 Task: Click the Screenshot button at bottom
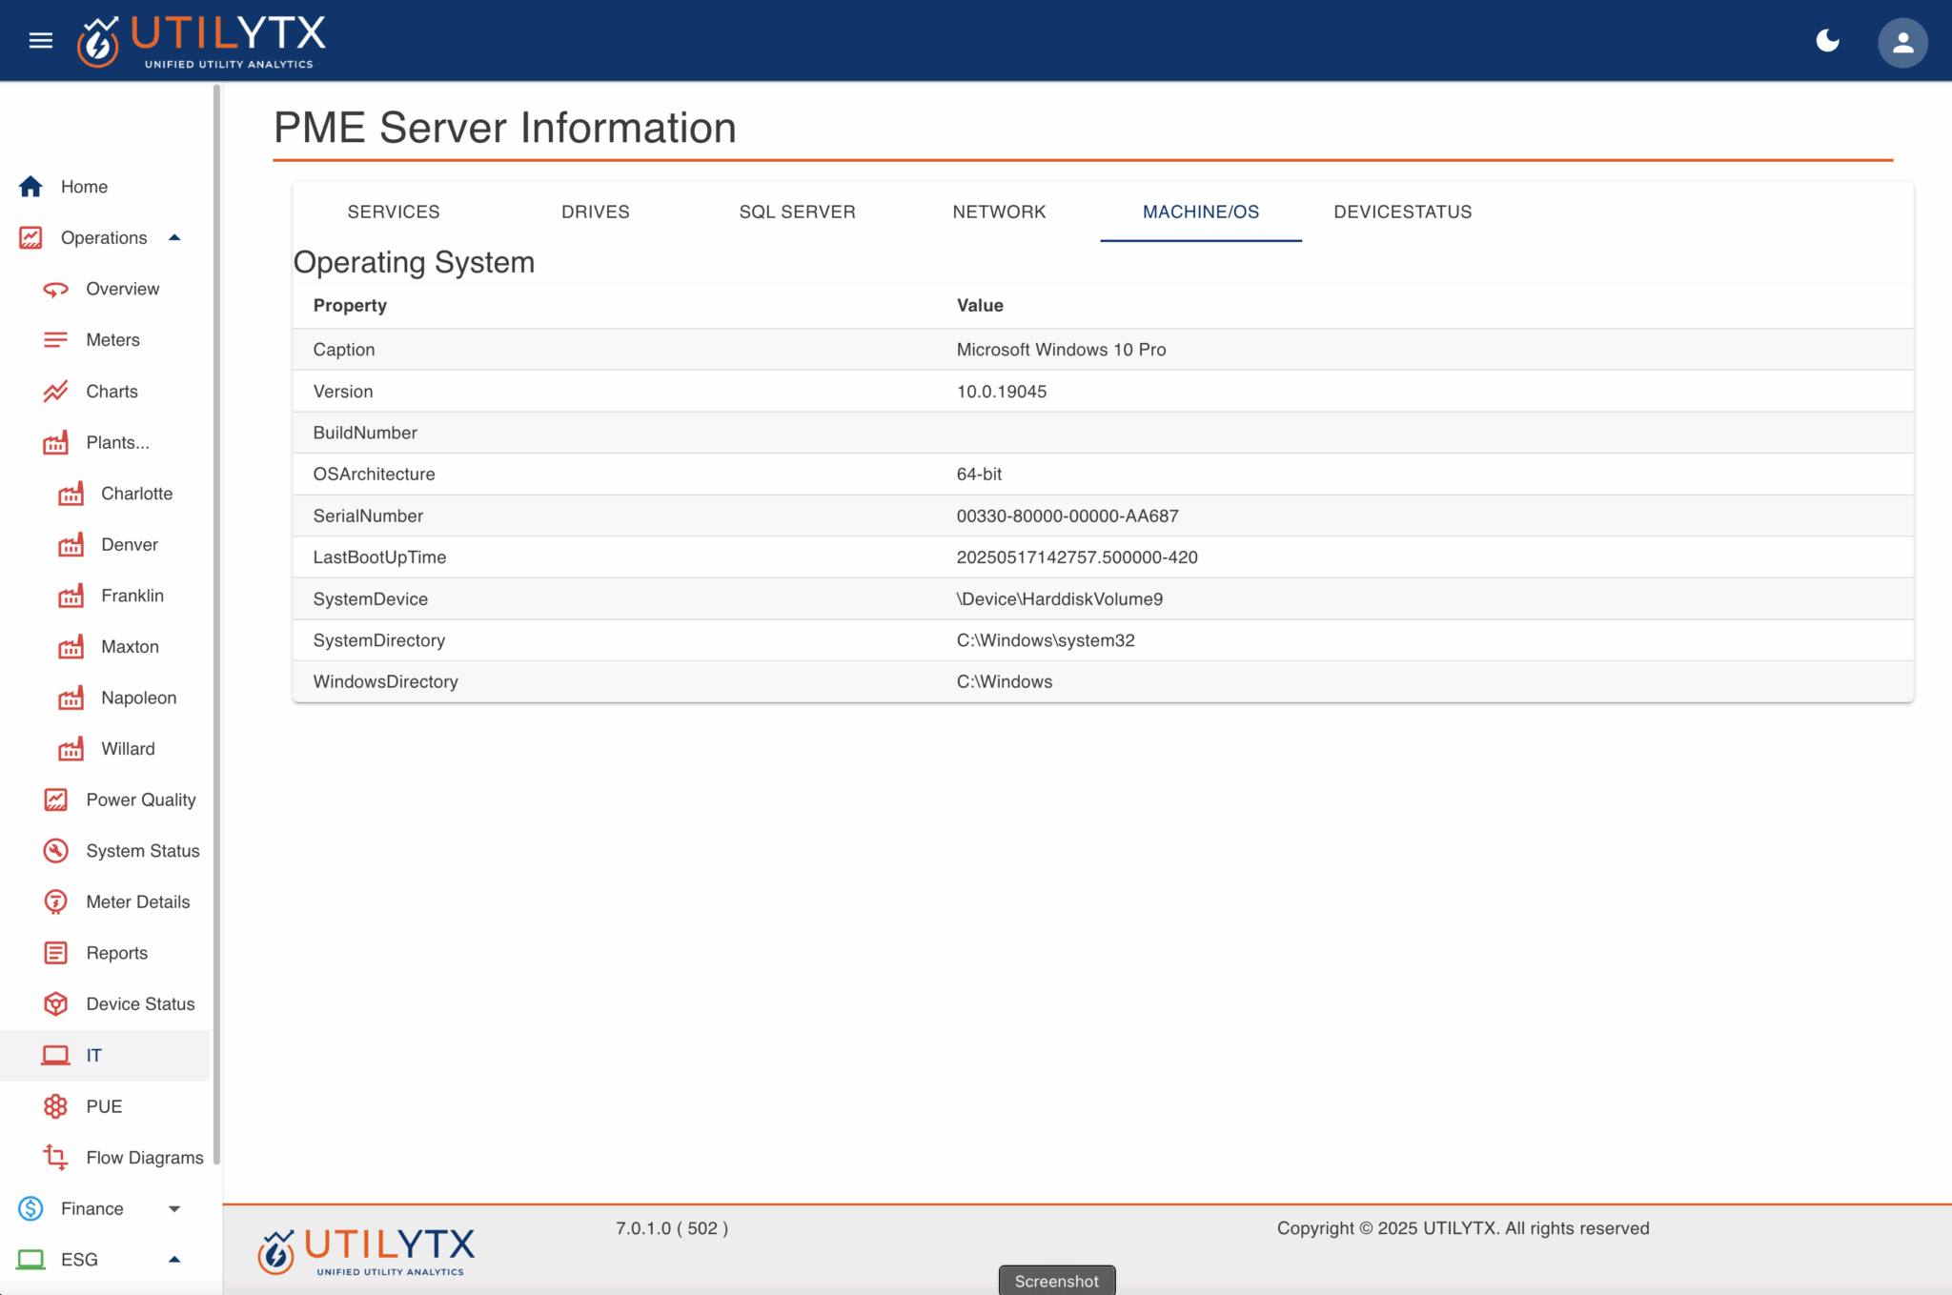click(x=1056, y=1281)
